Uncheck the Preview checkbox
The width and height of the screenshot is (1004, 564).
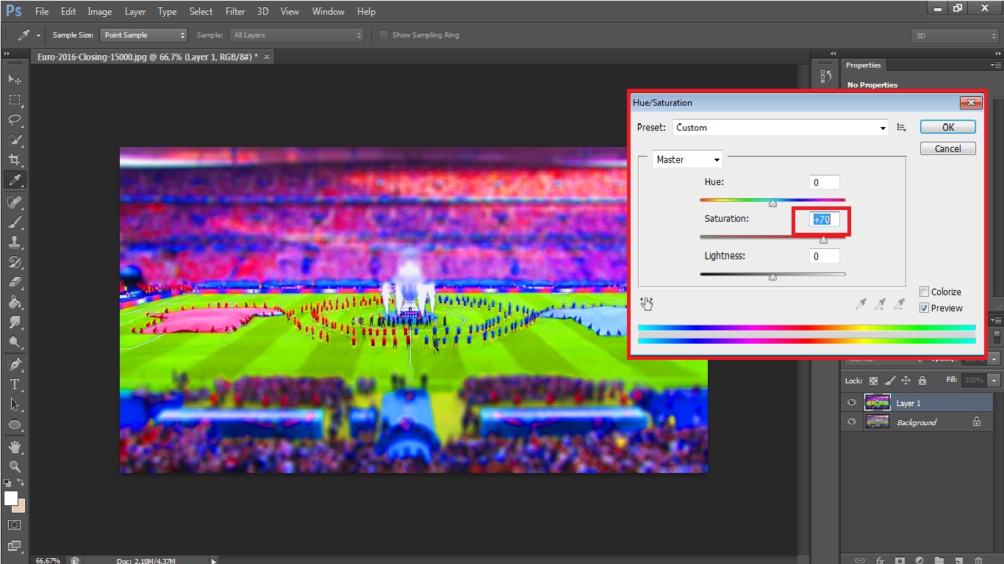coord(925,308)
